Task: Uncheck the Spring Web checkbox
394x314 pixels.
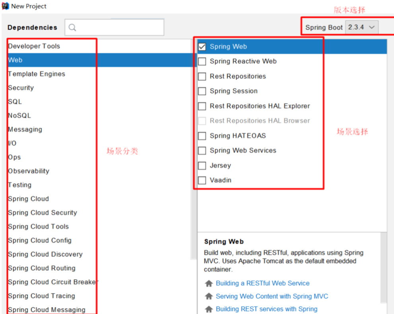Action: click(202, 47)
